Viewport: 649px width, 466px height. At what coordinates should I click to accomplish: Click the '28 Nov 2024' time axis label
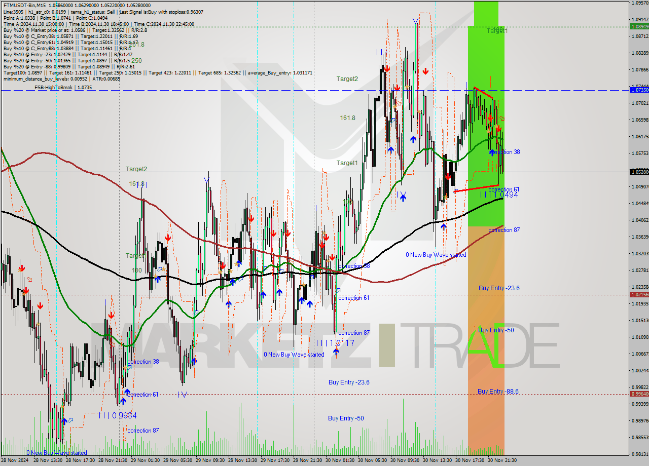click(15, 460)
